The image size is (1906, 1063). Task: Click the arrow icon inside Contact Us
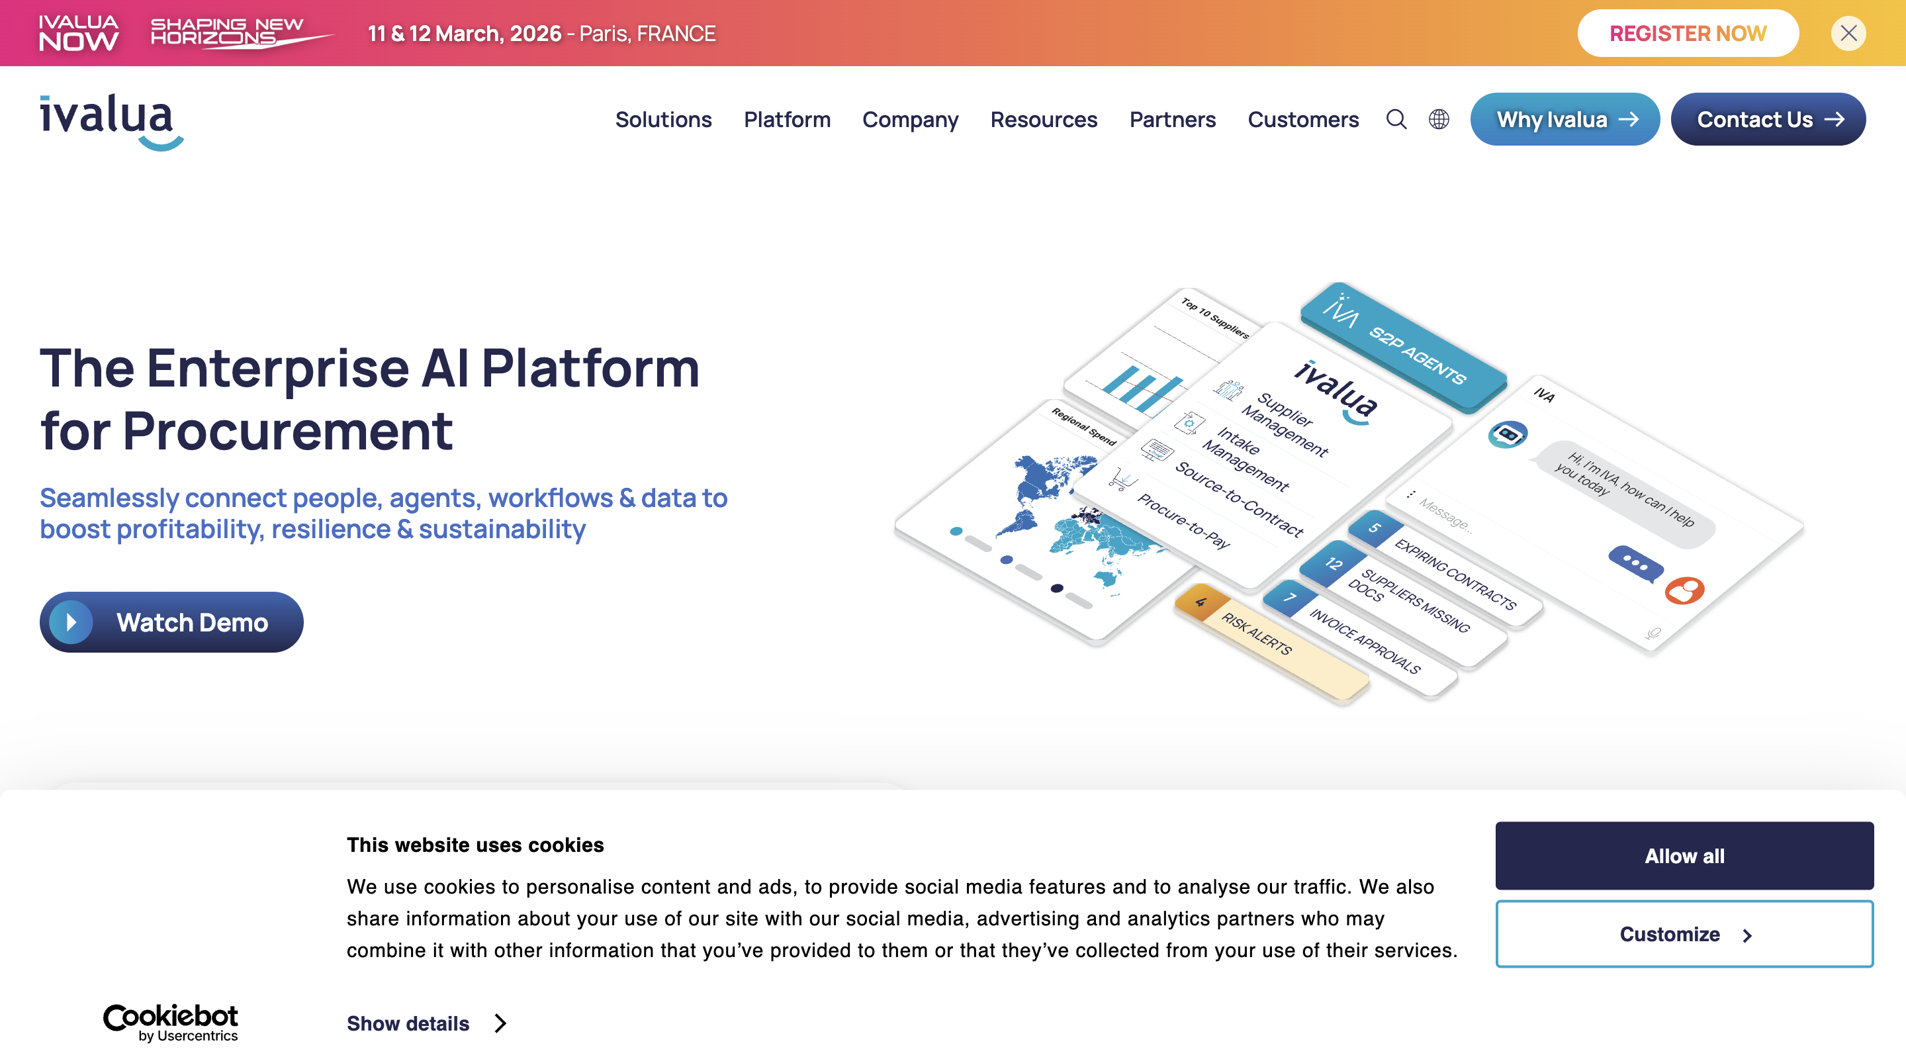pyautogui.click(x=1836, y=119)
